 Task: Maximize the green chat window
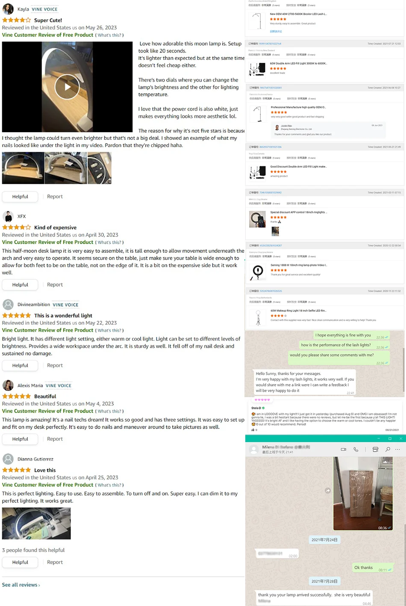[x=390, y=439]
